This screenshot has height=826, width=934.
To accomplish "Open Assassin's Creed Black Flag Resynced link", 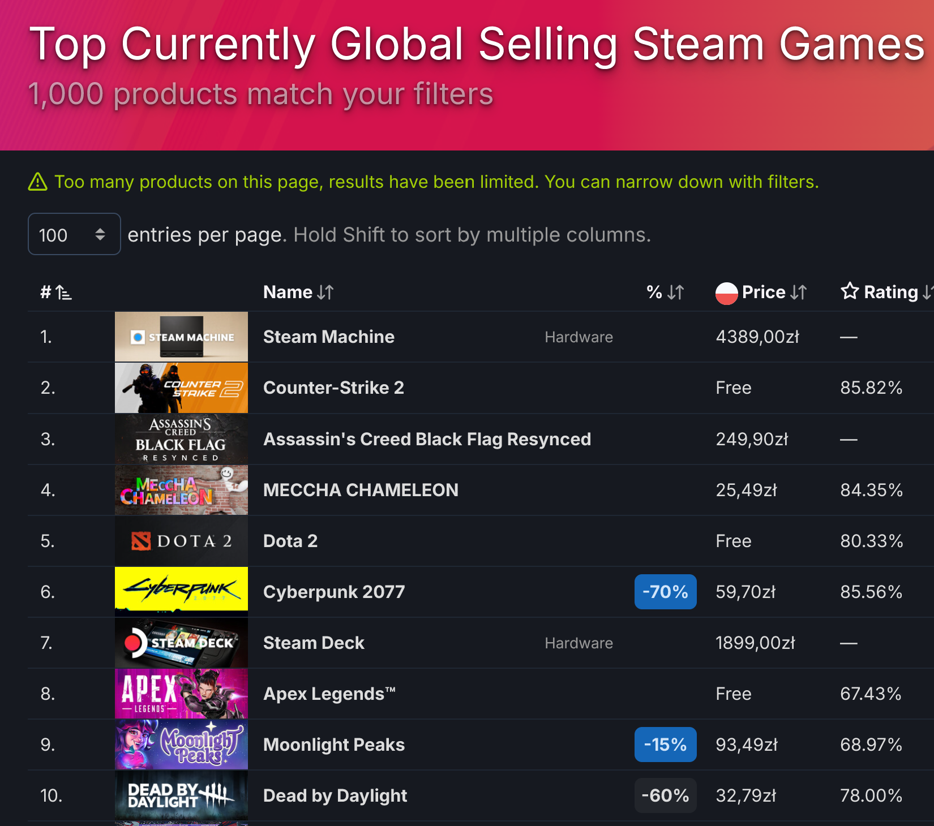I will pos(427,439).
